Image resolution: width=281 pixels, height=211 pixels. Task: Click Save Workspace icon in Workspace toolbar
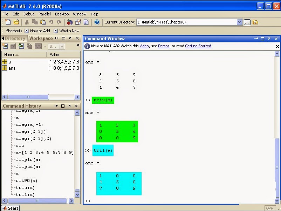tap(29, 46)
